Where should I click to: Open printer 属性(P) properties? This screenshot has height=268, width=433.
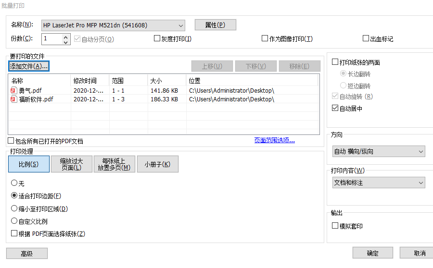click(x=216, y=25)
